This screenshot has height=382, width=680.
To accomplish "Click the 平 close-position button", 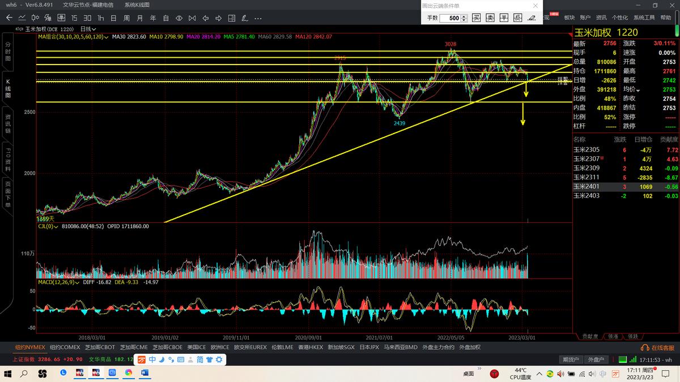I will (x=504, y=18).
